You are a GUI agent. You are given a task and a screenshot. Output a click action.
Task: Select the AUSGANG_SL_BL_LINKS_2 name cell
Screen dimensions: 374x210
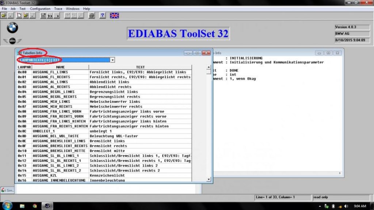coord(60,166)
